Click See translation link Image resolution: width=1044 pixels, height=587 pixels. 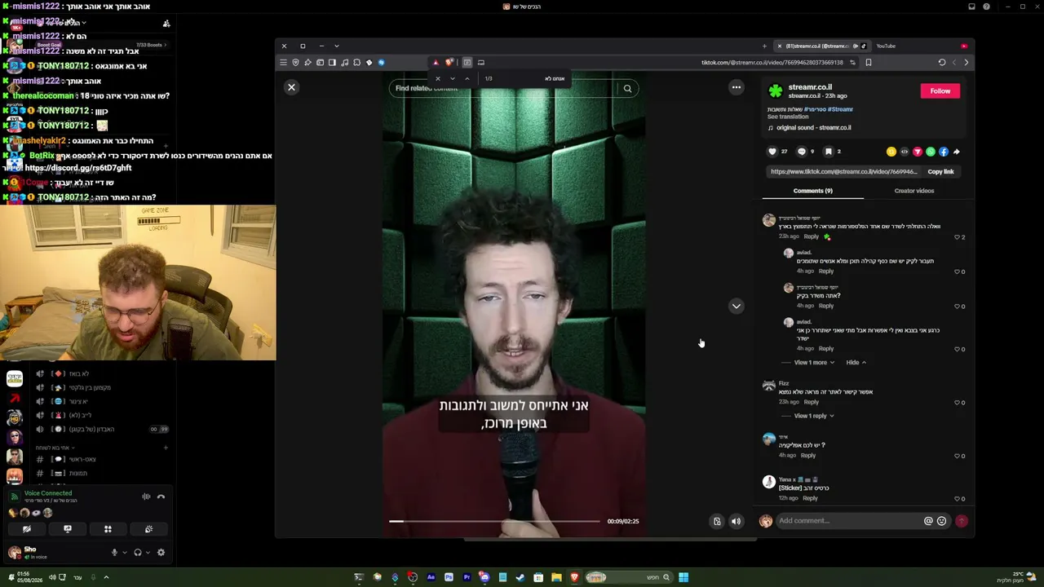click(787, 117)
